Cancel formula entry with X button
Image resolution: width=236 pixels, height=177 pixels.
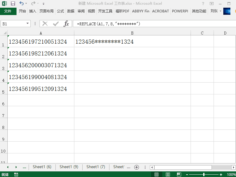(45, 24)
